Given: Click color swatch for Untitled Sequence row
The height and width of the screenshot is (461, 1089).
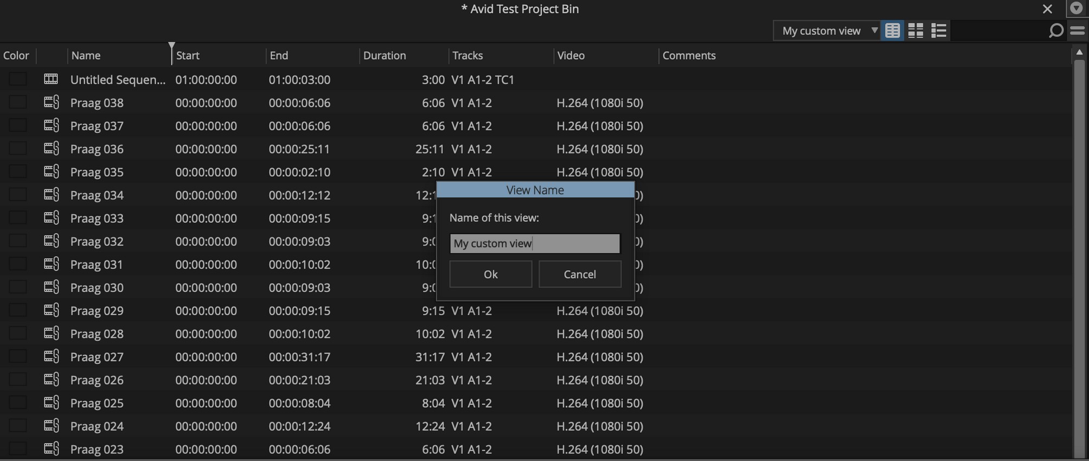Looking at the screenshot, I should coord(18,79).
